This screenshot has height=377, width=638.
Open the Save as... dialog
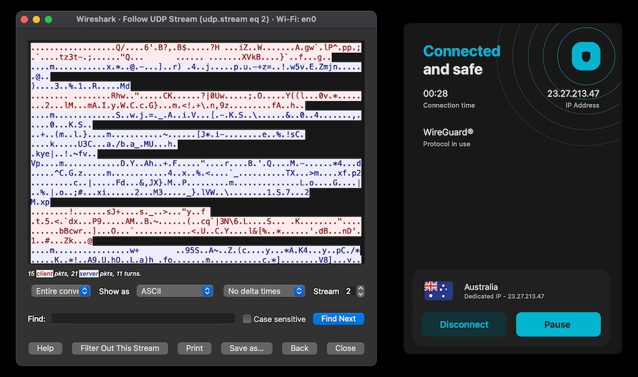(246, 348)
